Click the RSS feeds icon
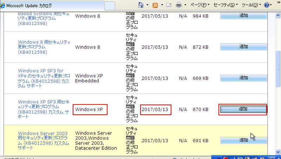Viewport: 281px width, 159px height. (155, 5)
